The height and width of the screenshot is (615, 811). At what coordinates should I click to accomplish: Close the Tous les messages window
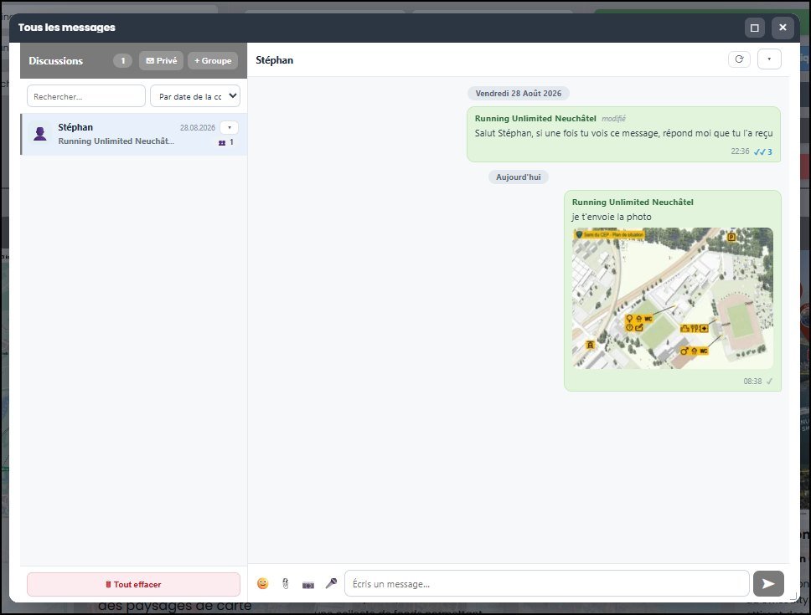coord(783,28)
